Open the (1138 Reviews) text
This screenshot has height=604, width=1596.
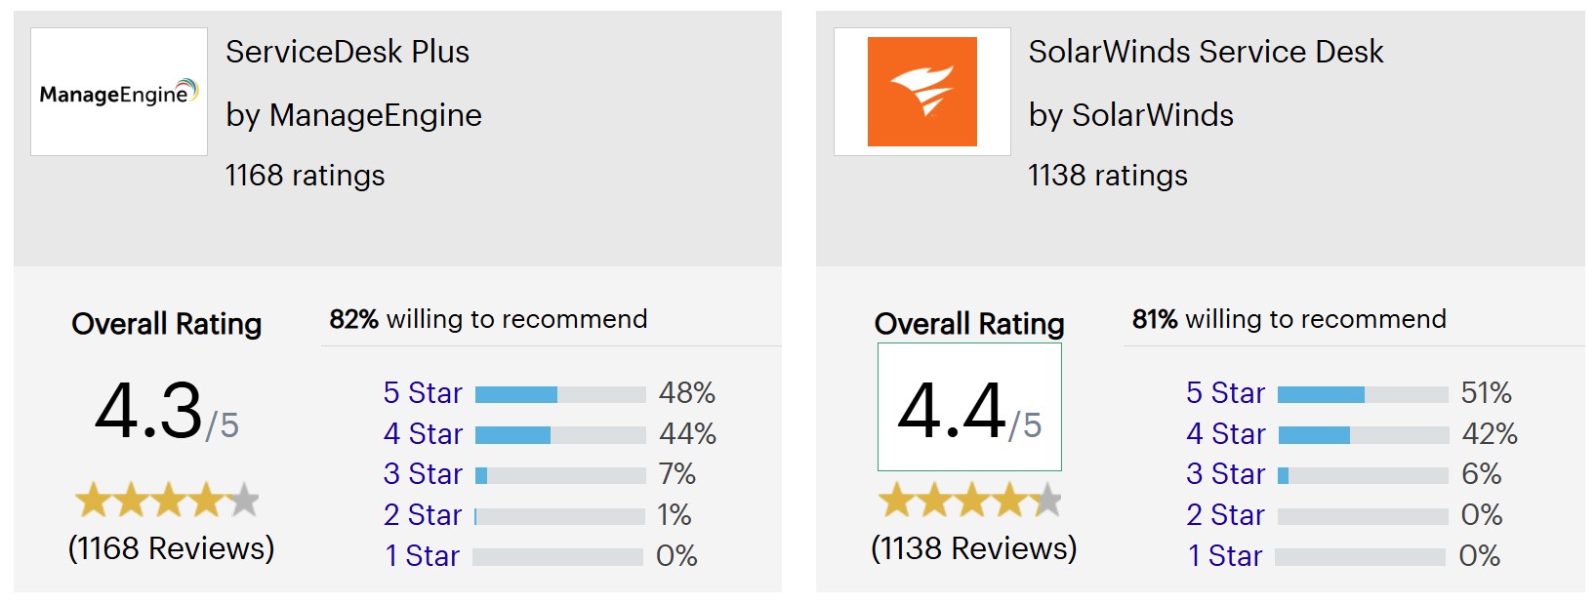click(973, 548)
